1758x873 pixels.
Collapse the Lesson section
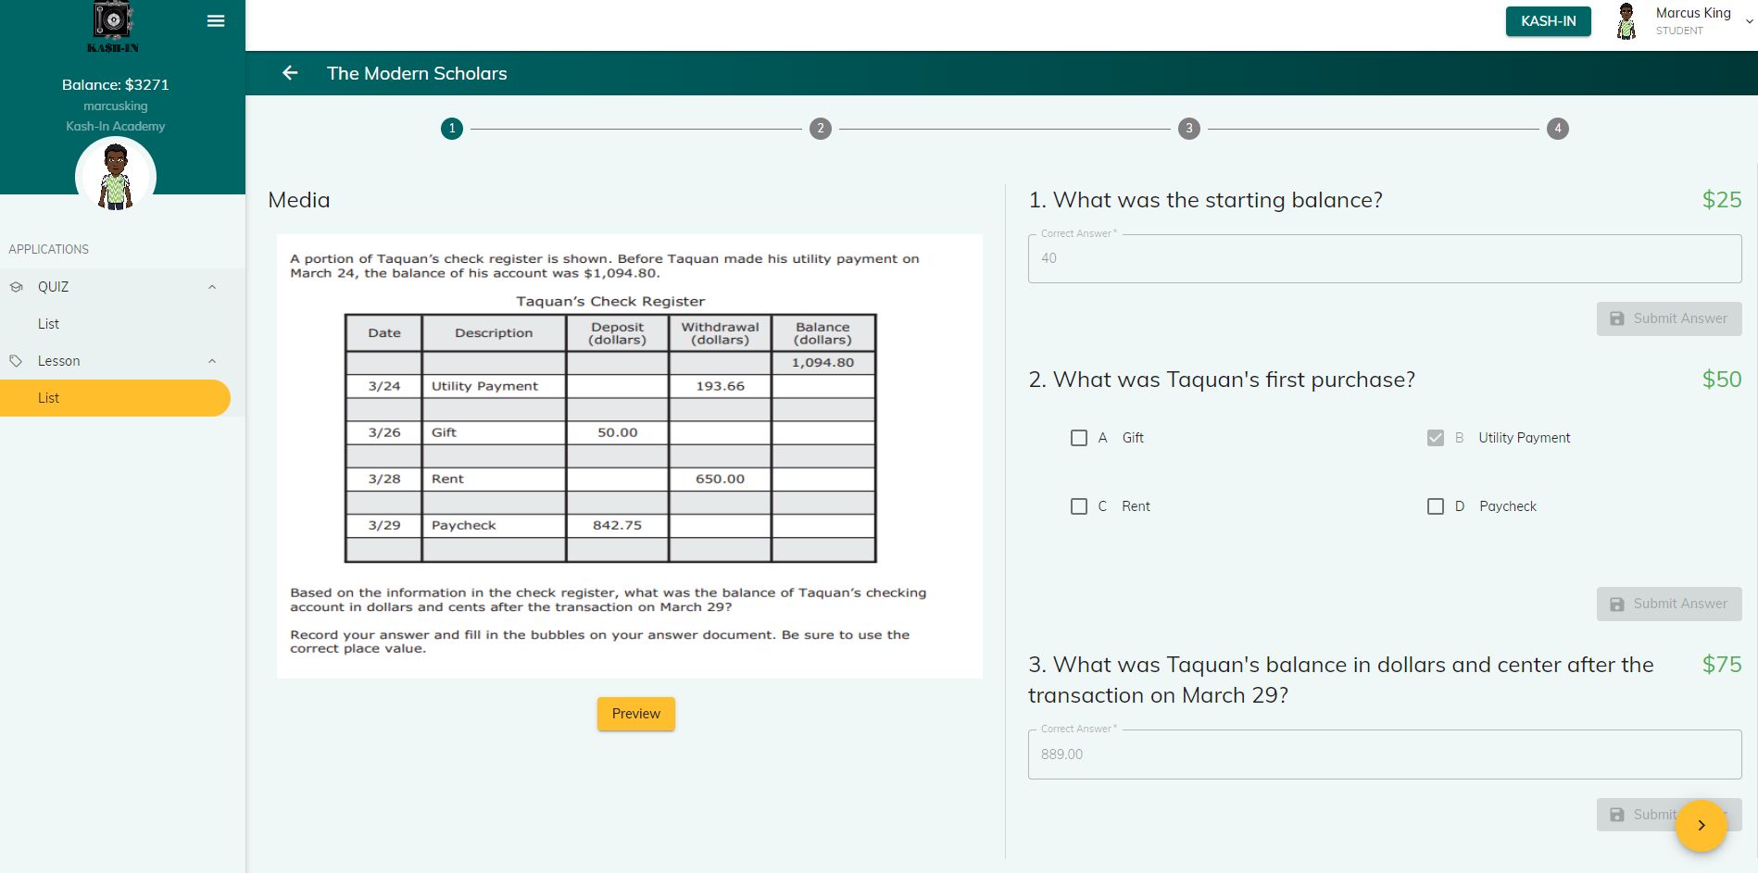pyautogui.click(x=212, y=361)
